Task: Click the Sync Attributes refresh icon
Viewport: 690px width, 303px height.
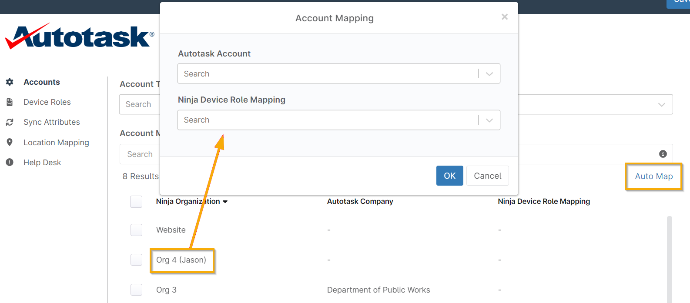Action: 10,122
